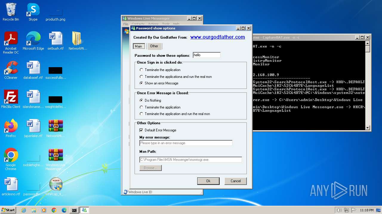382x214 pixels.
Task: Launch CCleaner from the desktop
Action: [x=11, y=70]
